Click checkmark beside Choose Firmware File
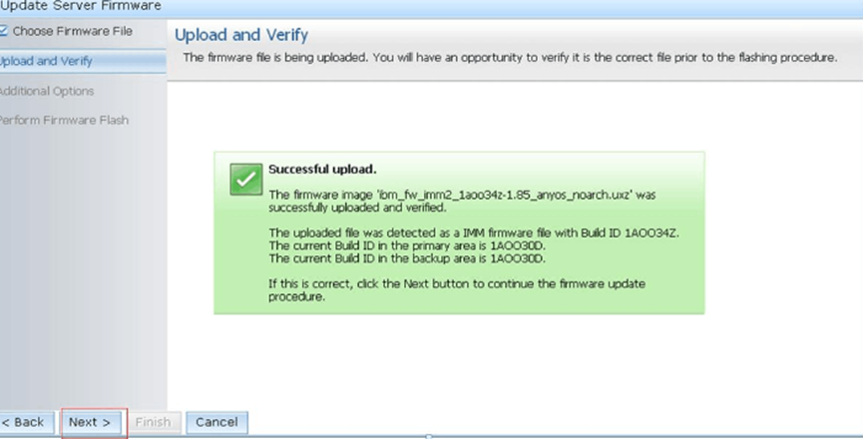The width and height of the screenshot is (863, 439). point(3,31)
